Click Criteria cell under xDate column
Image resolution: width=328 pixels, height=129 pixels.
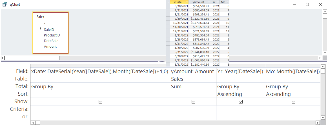coord(100,109)
